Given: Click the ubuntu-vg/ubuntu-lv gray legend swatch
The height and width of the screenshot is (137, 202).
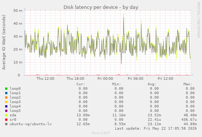Looking at the screenshot, I should coord(6,124).
